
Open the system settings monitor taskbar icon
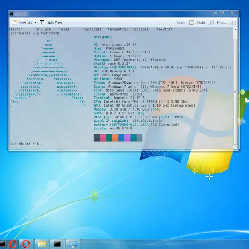tap(73, 244)
